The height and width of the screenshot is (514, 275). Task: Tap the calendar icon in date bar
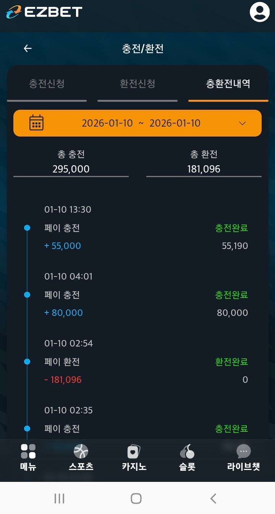click(36, 123)
